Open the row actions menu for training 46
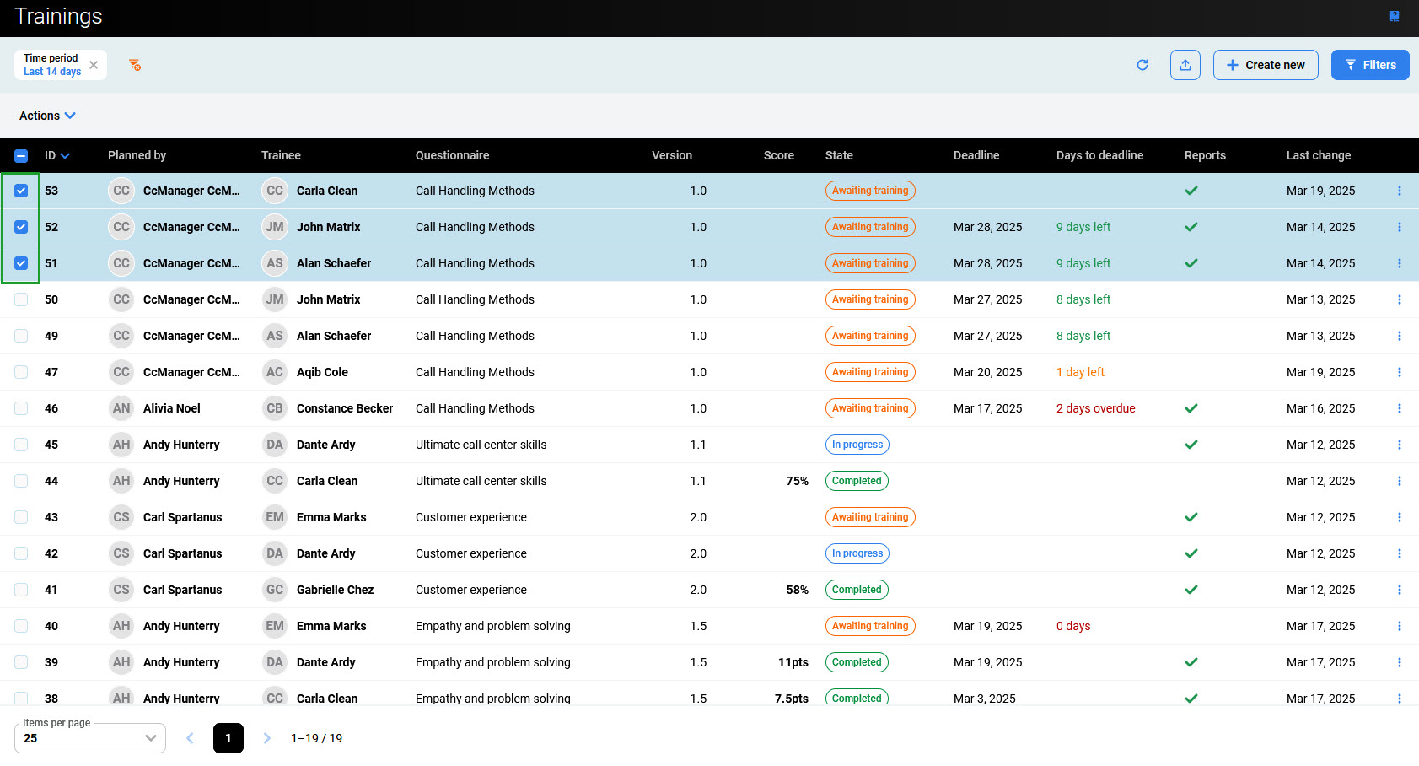This screenshot has width=1419, height=766. point(1399,408)
